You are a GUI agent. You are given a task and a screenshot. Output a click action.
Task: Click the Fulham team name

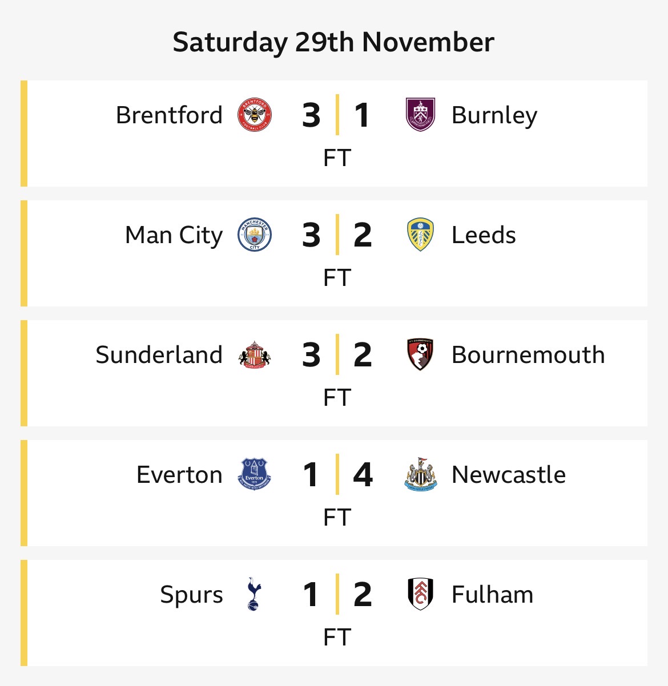(492, 595)
